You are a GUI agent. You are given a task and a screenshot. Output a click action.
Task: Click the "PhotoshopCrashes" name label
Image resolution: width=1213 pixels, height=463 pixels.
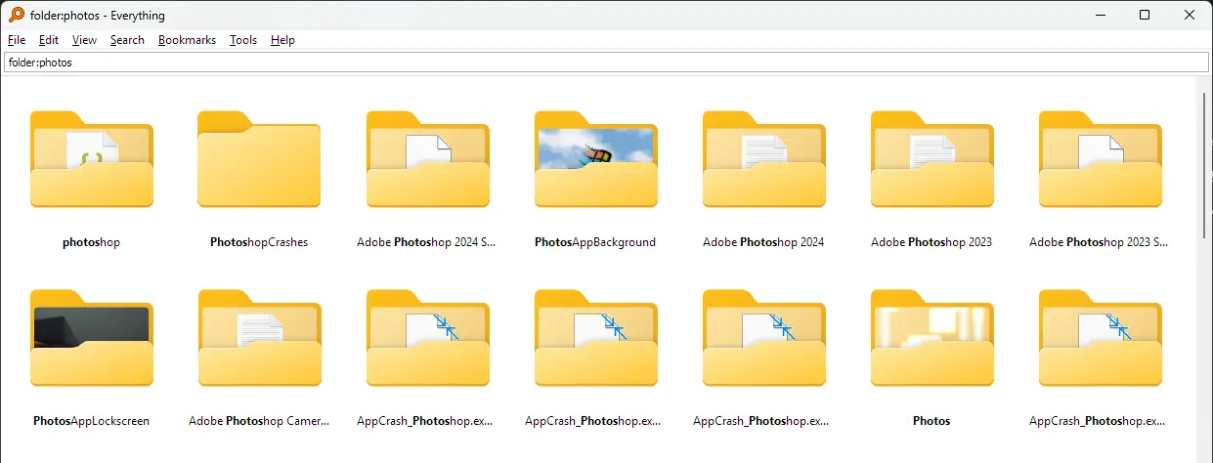point(259,242)
